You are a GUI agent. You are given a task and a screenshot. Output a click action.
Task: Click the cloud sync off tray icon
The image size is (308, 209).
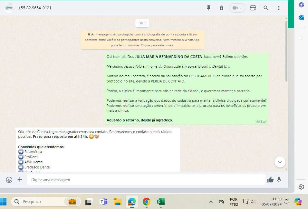(221, 202)
